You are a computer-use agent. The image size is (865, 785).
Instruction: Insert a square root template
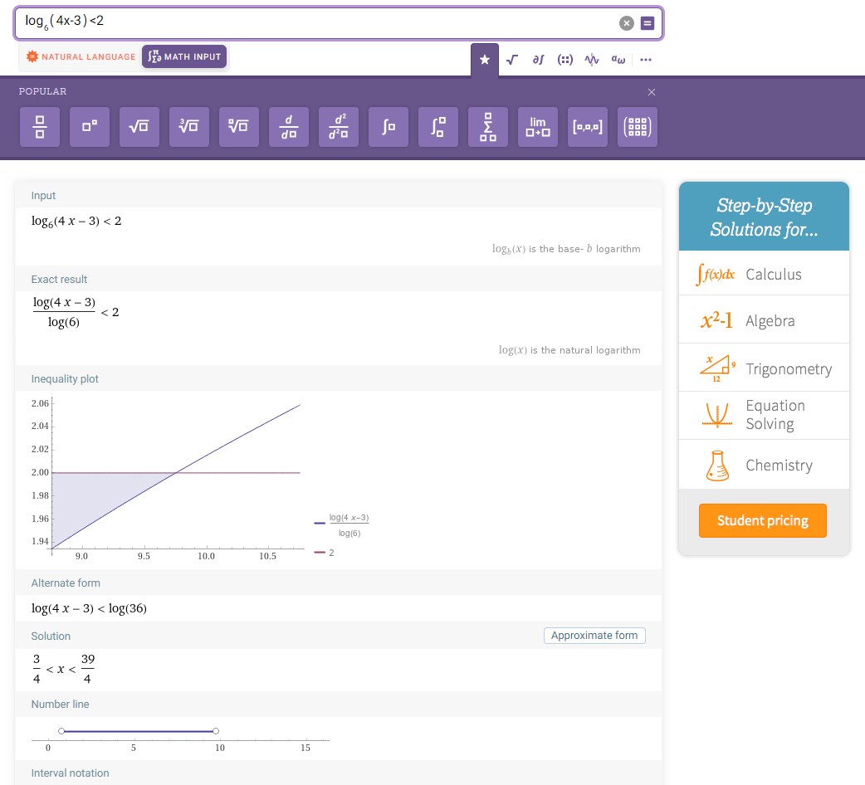(x=139, y=127)
